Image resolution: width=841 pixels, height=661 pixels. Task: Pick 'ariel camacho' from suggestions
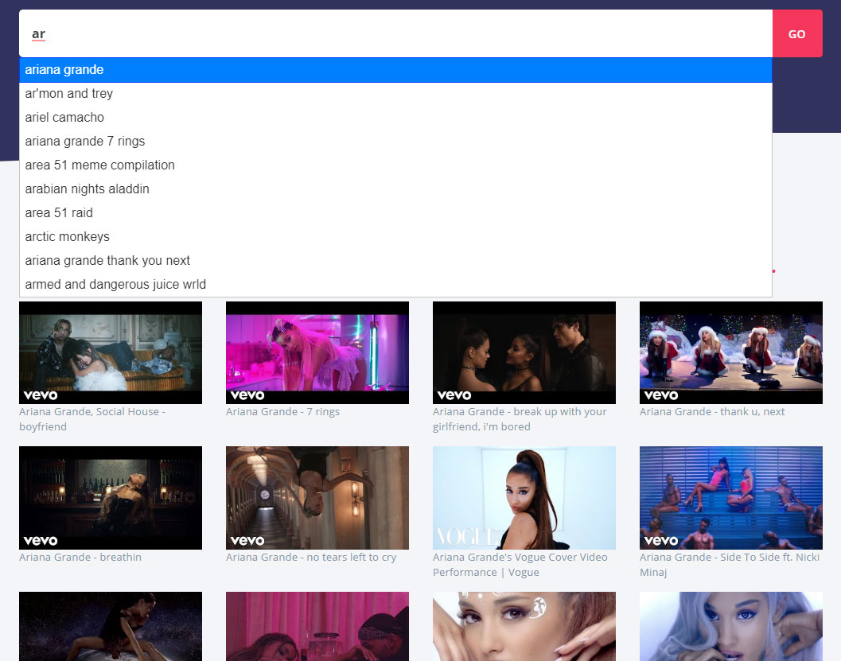(64, 118)
